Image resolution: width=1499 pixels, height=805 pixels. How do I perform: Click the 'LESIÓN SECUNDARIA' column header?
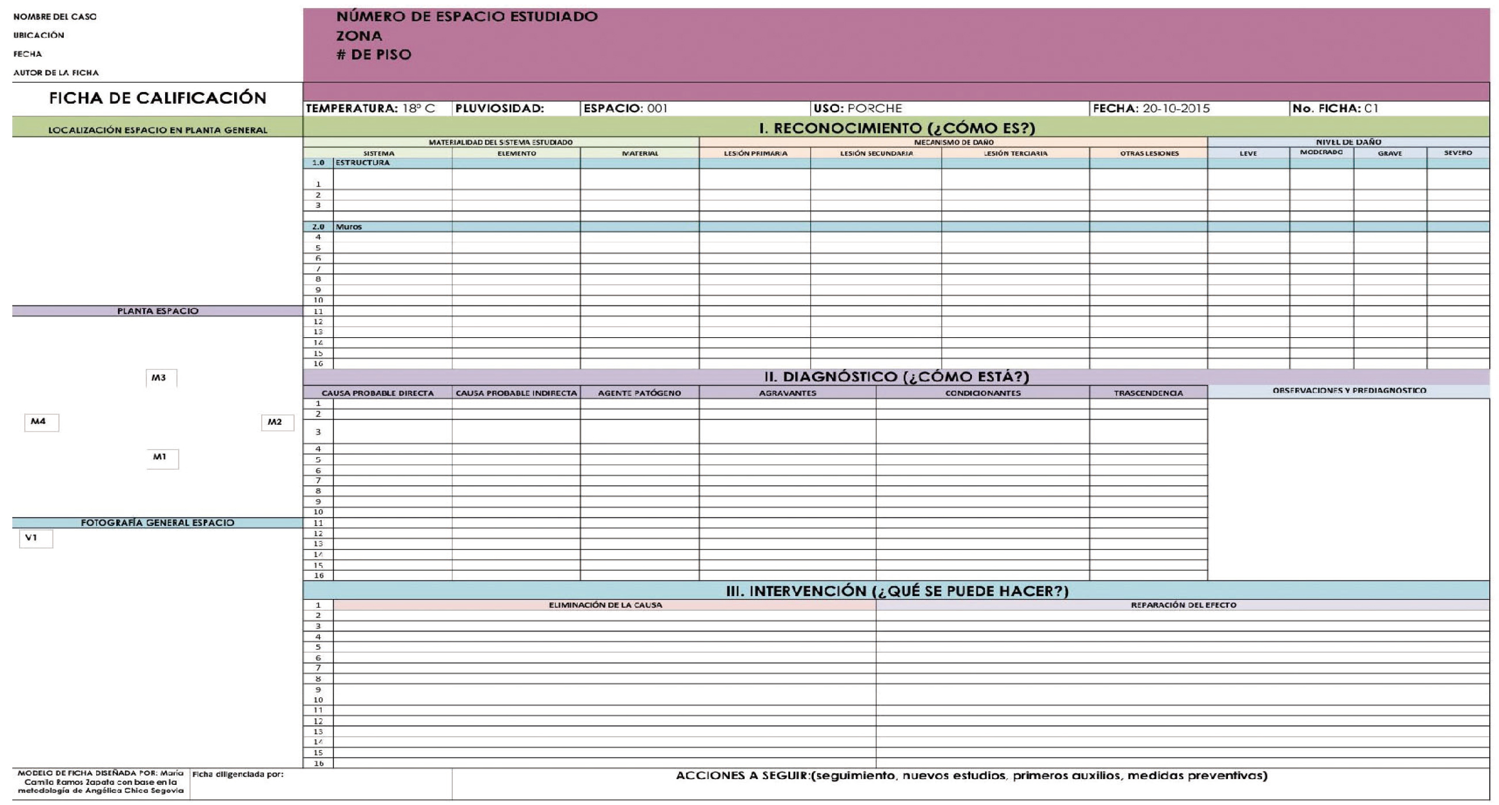(x=876, y=153)
